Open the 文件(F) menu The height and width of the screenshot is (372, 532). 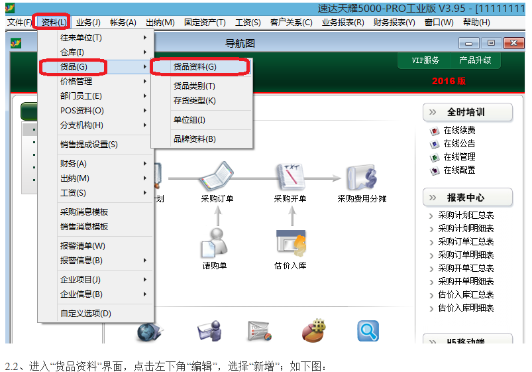[x=19, y=23]
